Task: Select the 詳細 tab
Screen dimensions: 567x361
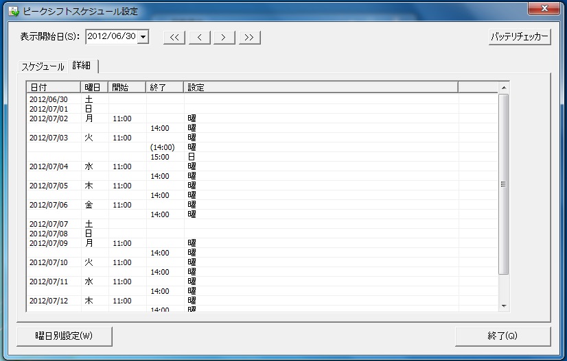Action: click(82, 65)
